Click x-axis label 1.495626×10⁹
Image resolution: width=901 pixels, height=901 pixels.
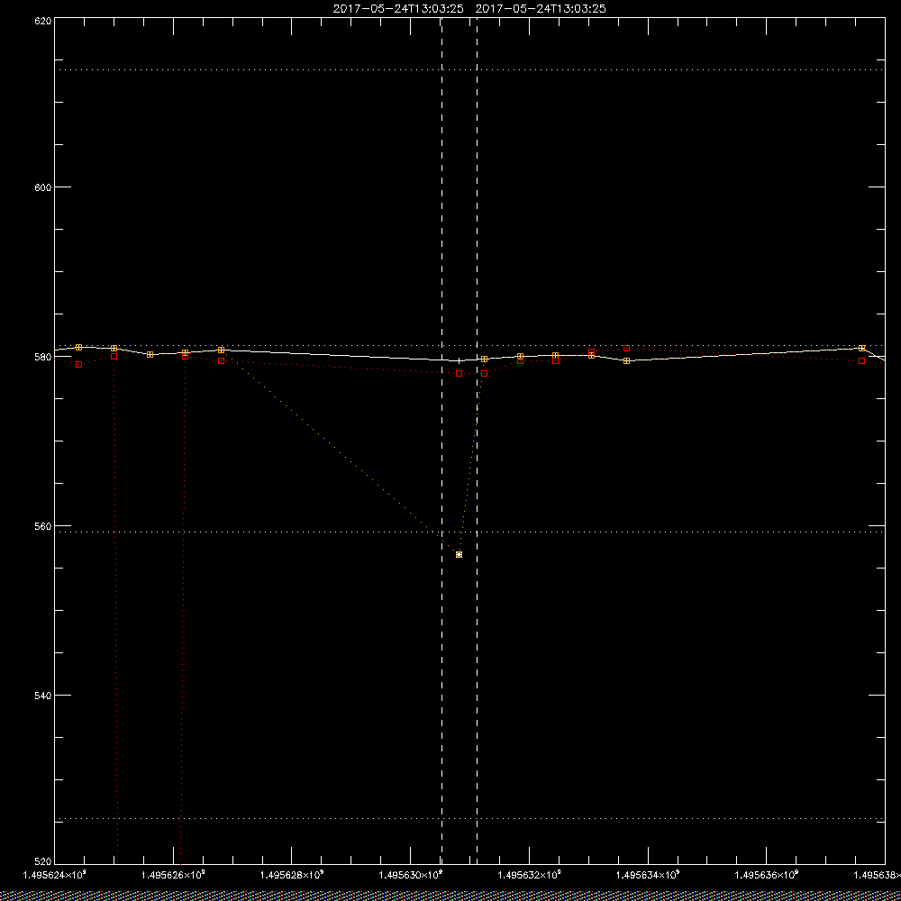(173, 875)
